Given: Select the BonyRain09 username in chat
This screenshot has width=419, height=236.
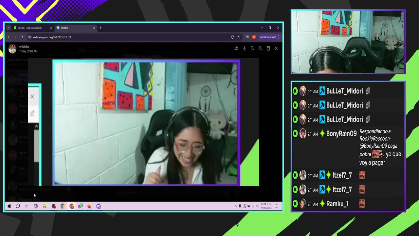Looking at the screenshot, I should point(341,134).
